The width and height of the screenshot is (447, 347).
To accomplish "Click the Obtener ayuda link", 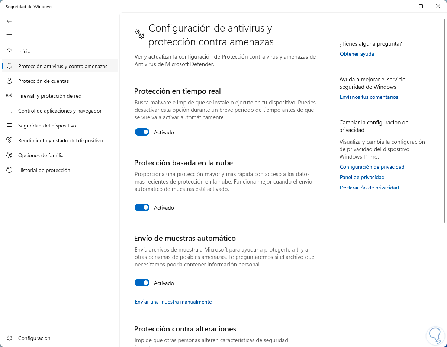I will 357,54.
